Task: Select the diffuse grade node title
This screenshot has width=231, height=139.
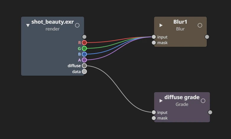Action: point(182,97)
